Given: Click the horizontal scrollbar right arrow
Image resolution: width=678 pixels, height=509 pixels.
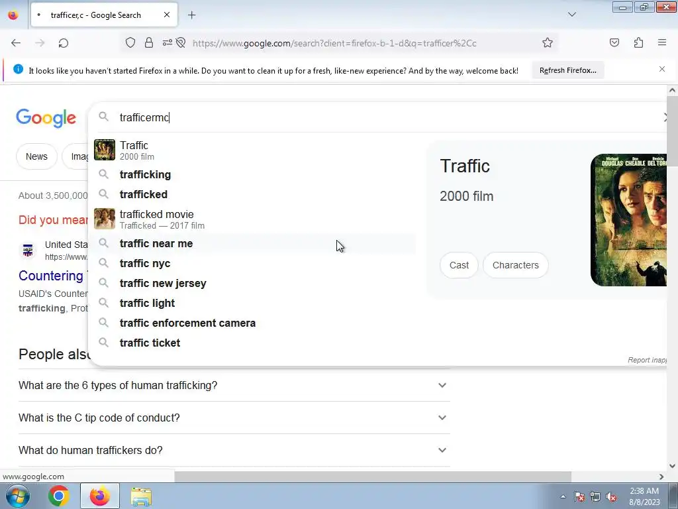Looking at the screenshot, I should 661,477.
